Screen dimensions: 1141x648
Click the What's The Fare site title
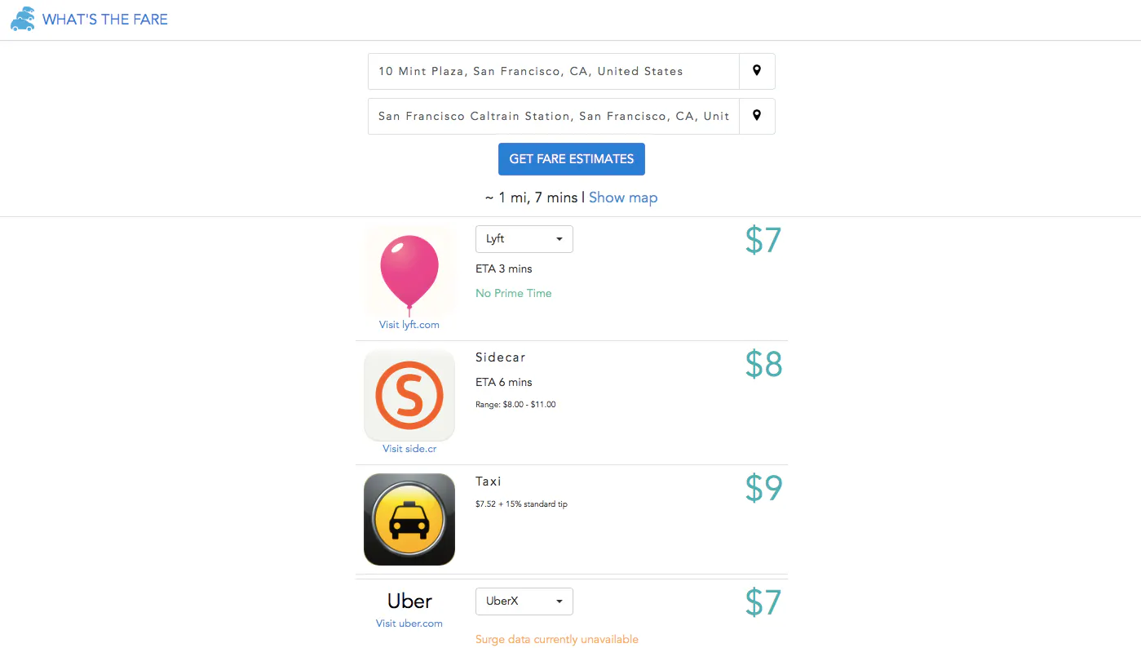pos(105,20)
